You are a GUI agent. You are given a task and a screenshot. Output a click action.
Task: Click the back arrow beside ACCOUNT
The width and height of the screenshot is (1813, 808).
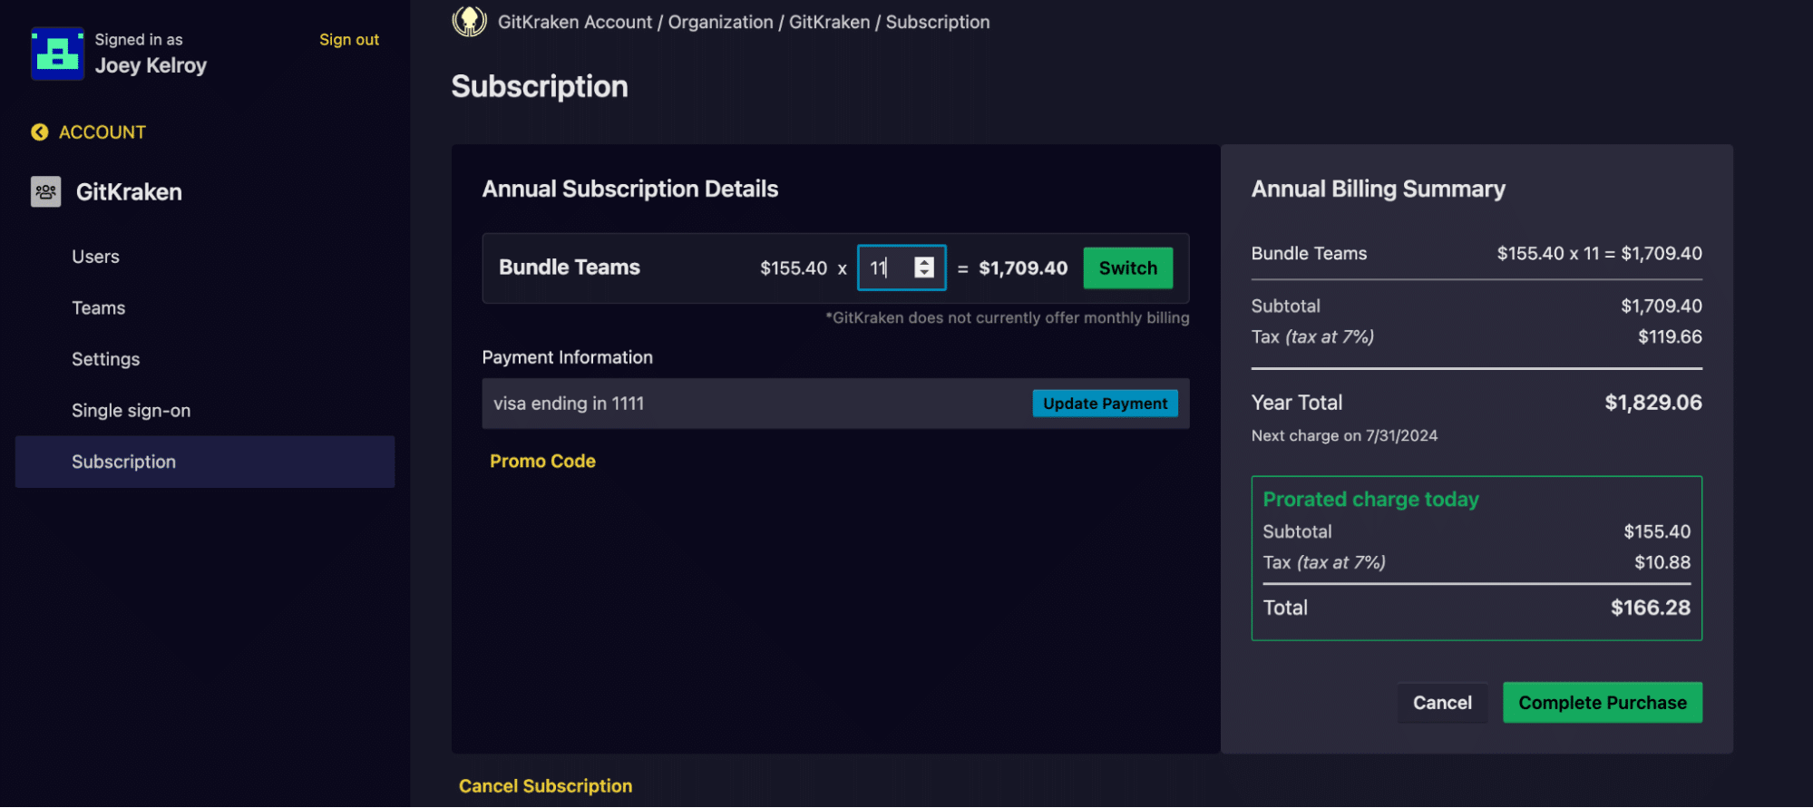[x=39, y=132]
